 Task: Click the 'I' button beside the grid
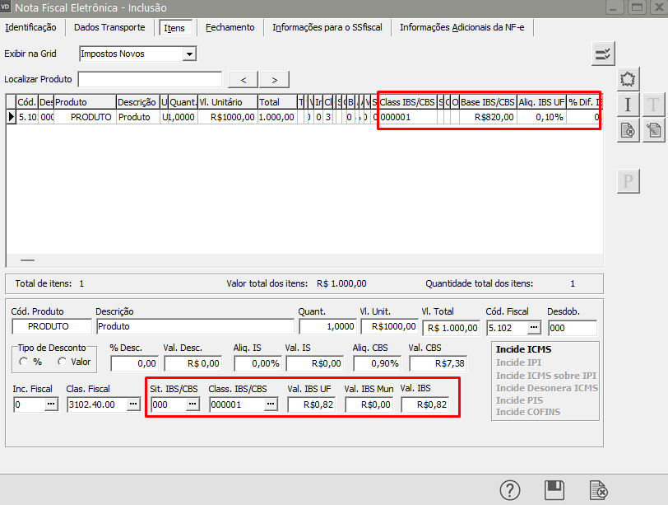(x=629, y=105)
